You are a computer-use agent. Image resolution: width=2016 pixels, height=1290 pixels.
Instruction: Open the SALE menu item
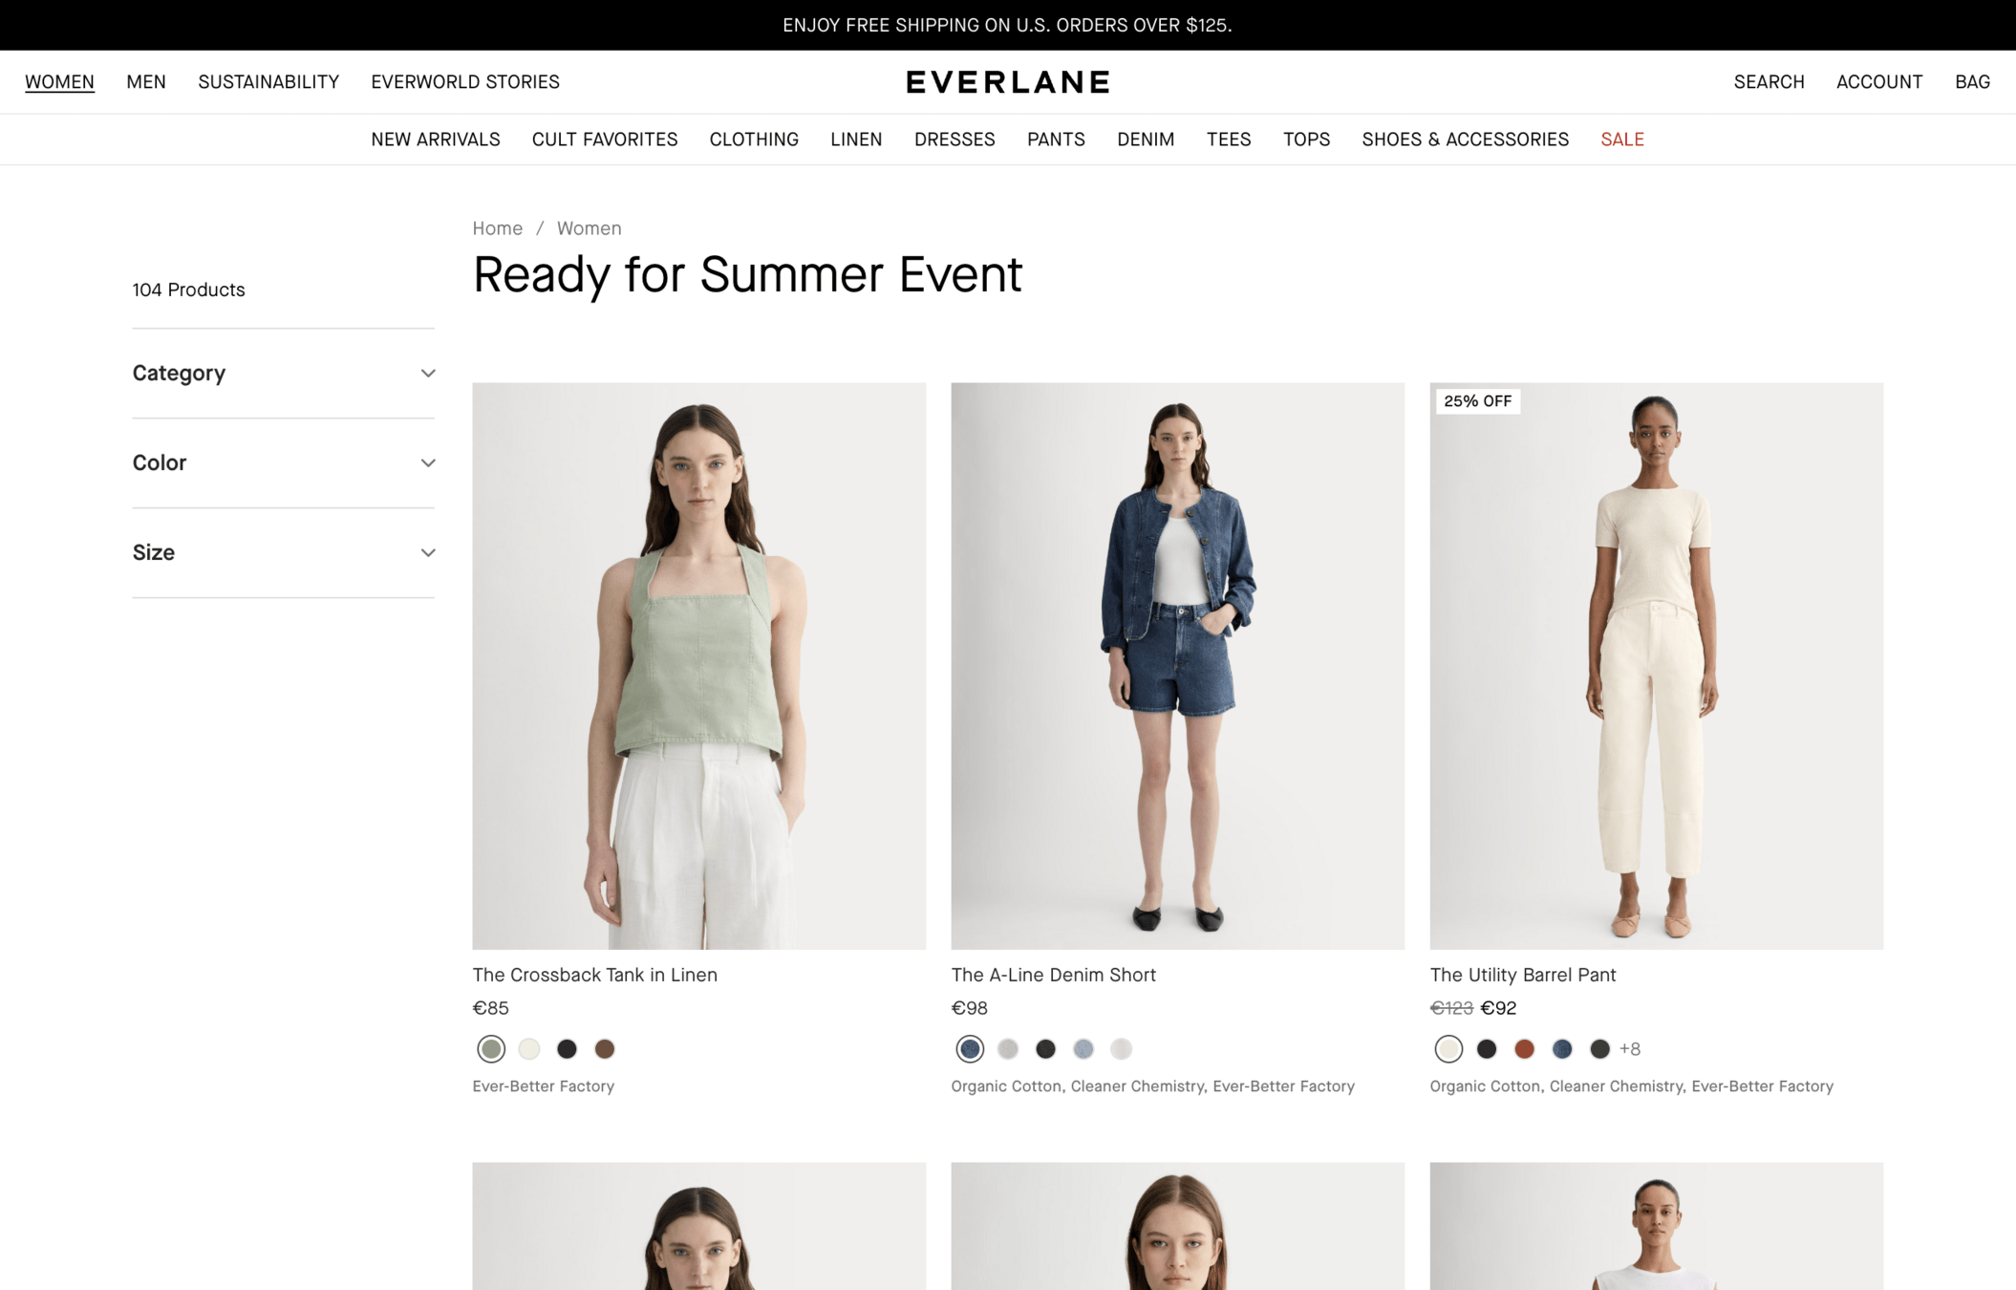click(x=1621, y=140)
